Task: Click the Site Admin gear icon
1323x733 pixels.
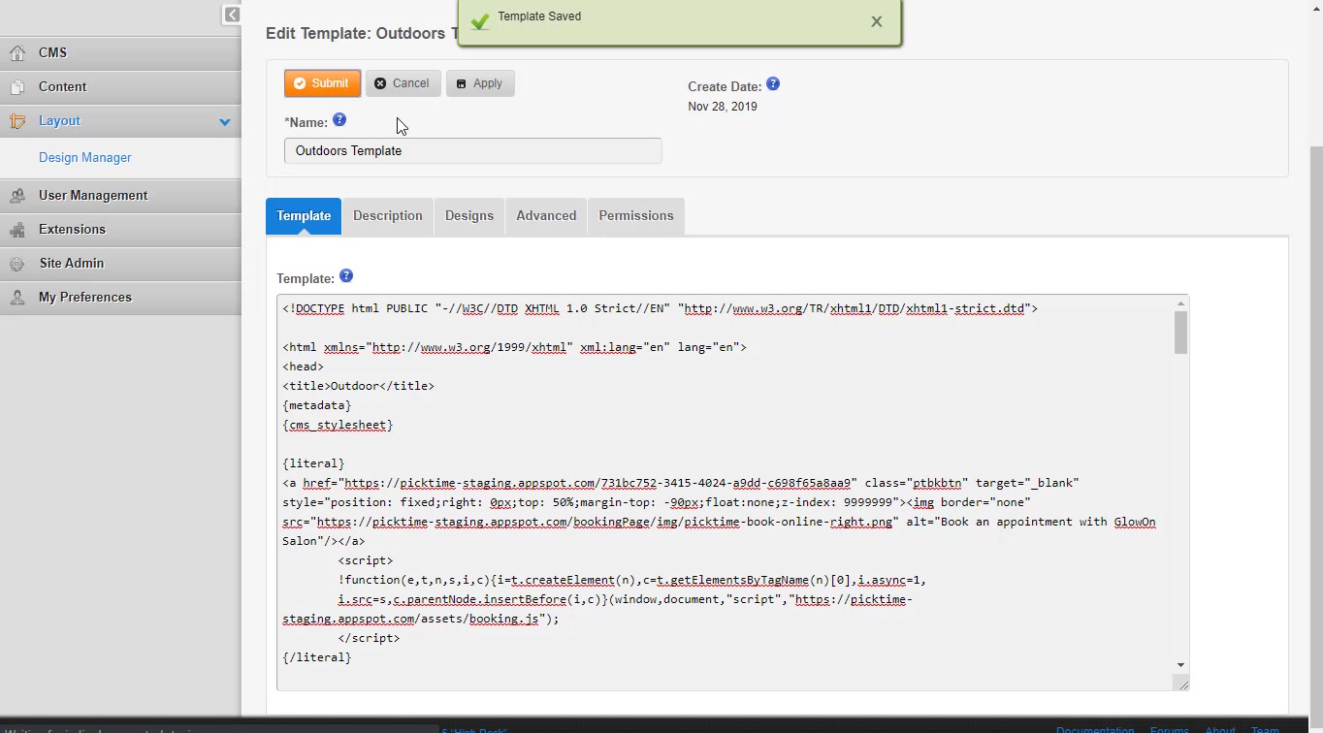Action: click(16, 264)
